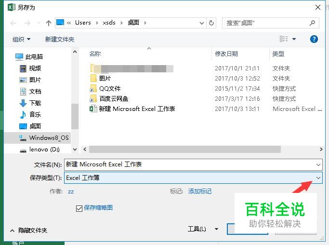Screen dimensions: 329x245
Task: Click xsds in the address path
Action: pyautogui.click(x=109, y=23)
